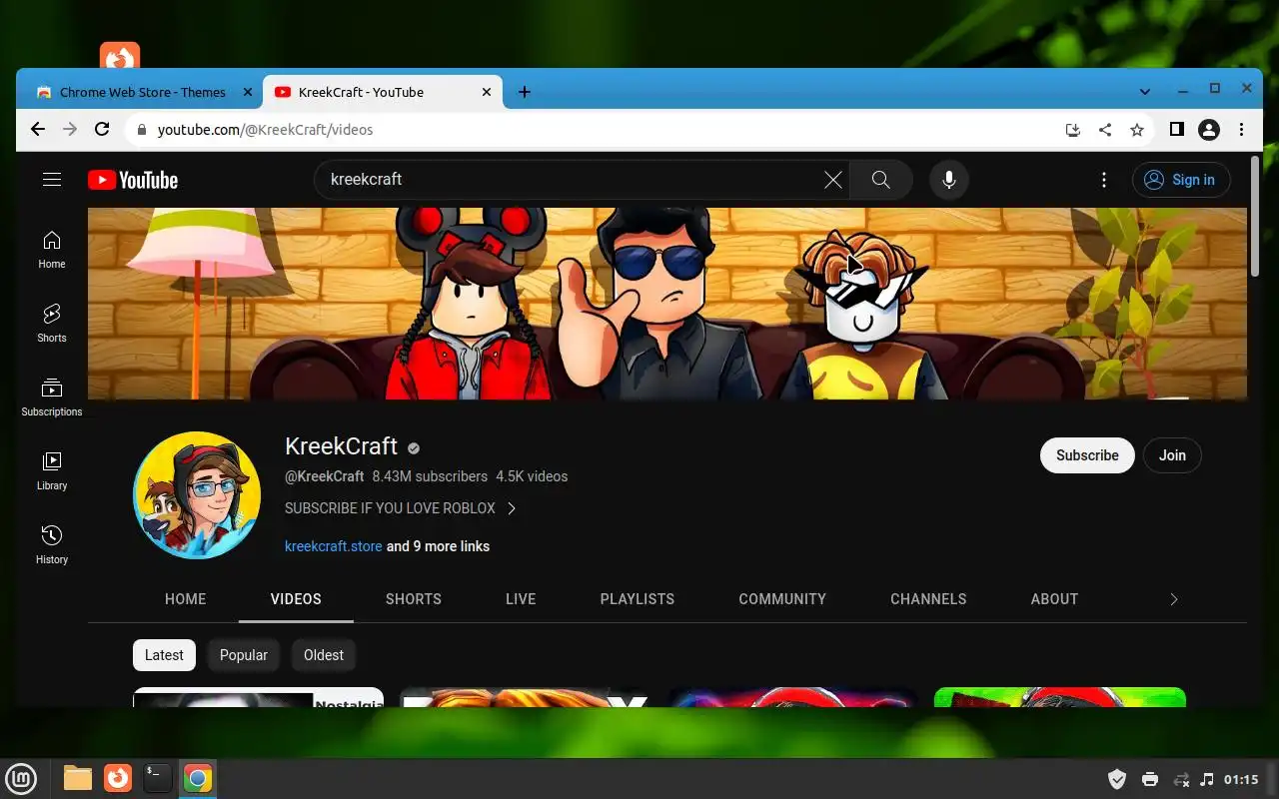Select the VIDEOS tab
Screen dimensions: 1279x799
296,599
